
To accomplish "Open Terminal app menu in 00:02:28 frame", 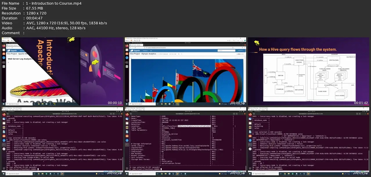I will tap(11, 111).
